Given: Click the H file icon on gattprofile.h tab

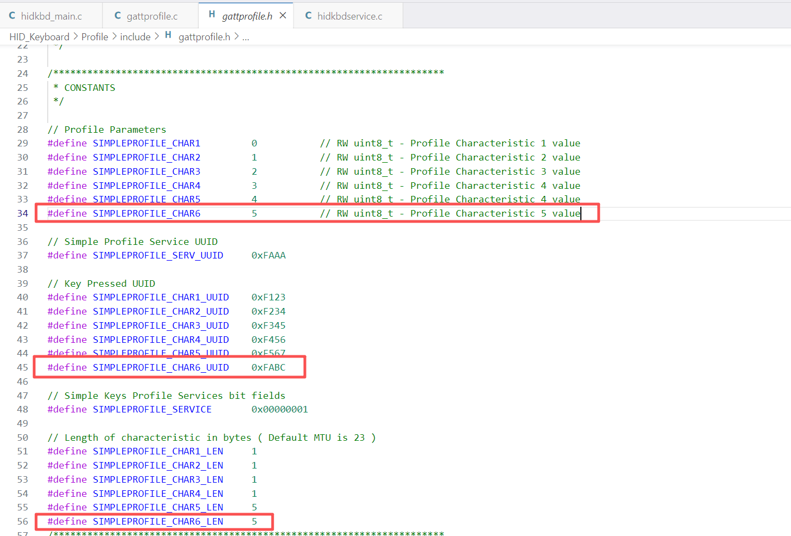Looking at the screenshot, I should tap(212, 15).
